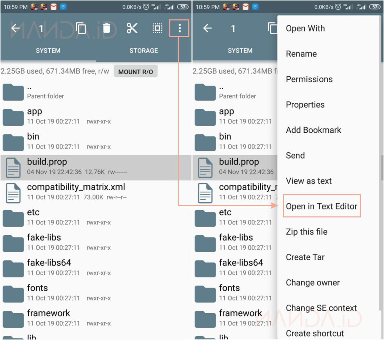This screenshot has width=384, height=340.
Task: Choose Open in Text Editor from menu
Action: (321, 206)
